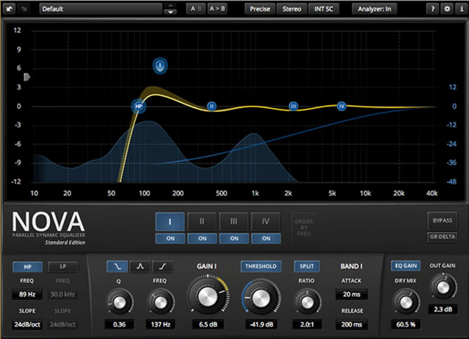The width and height of the screenshot is (469, 339).
Task: Select band III tab
Action: click(x=234, y=222)
